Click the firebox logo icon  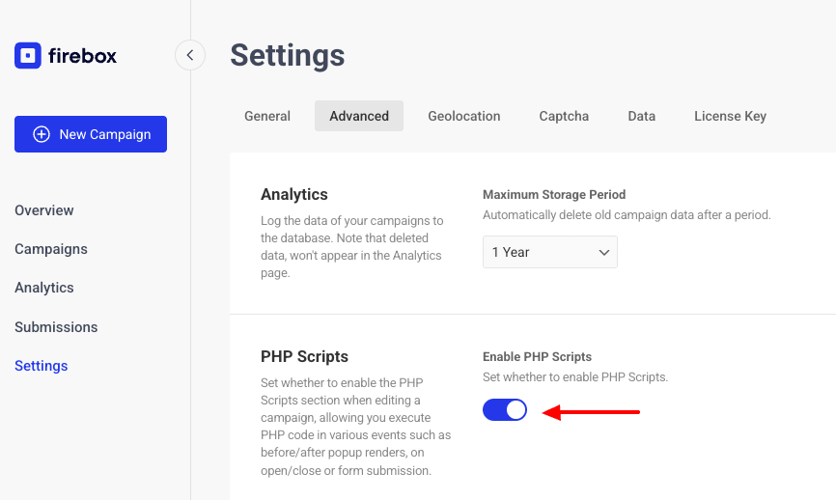[28, 55]
